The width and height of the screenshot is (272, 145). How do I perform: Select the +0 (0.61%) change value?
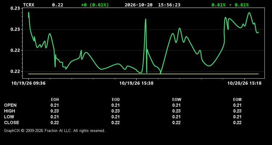click(95, 5)
